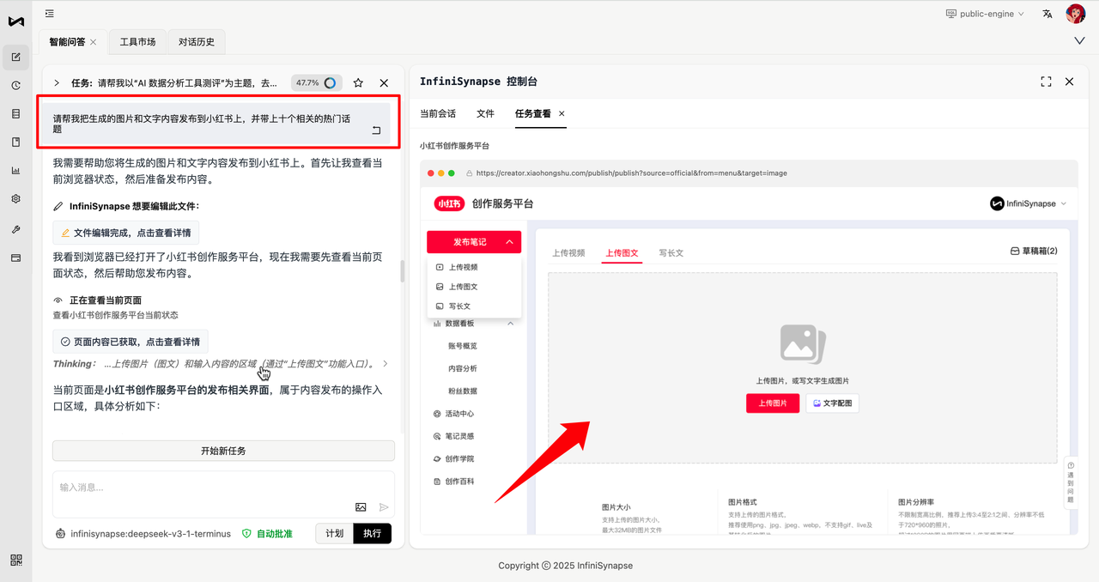Expand console panel to fullscreen
This screenshot has height=582, width=1099.
click(x=1046, y=82)
